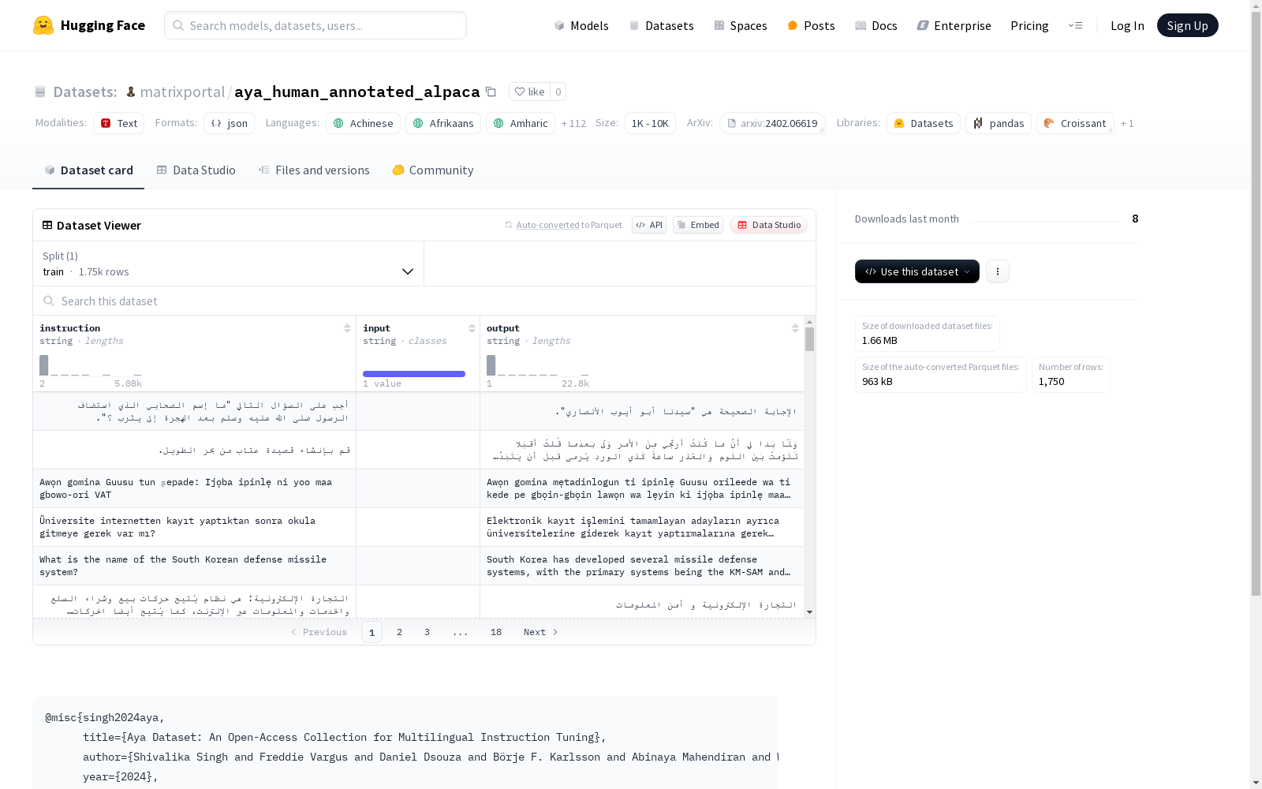Open the Use this dataset dropdown

(x=917, y=271)
